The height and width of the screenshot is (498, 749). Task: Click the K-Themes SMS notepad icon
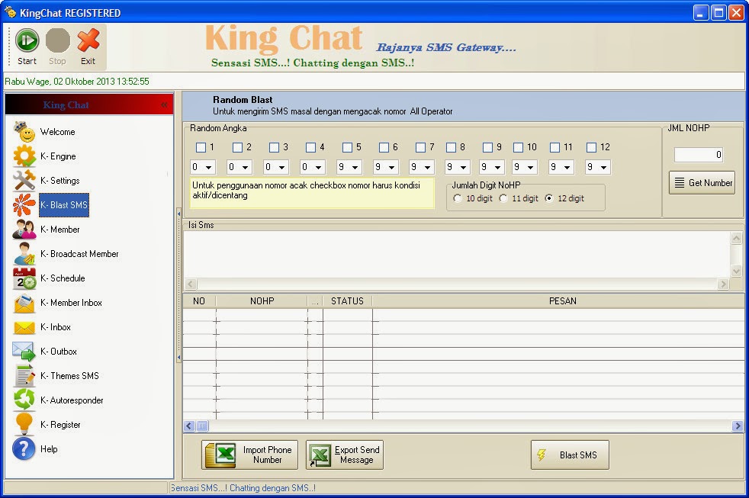coord(24,376)
